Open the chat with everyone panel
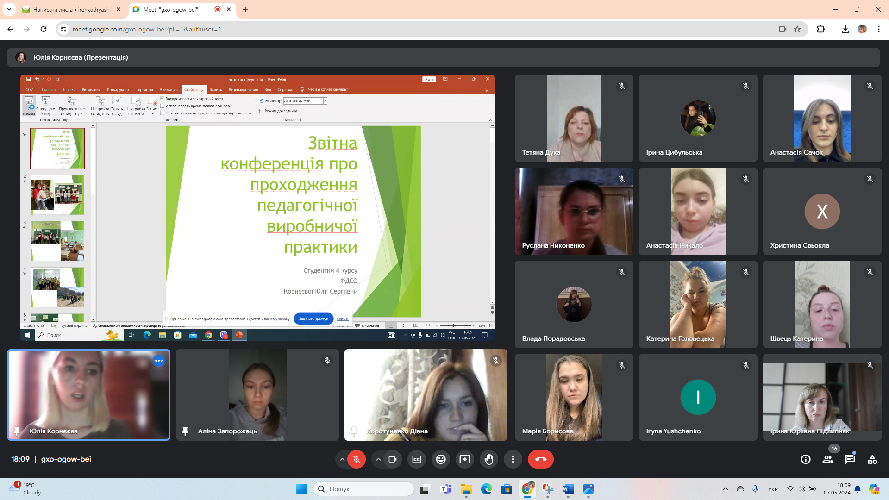Image resolution: width=889 pixels, height=500 pixels. click(x=850, y=459)
